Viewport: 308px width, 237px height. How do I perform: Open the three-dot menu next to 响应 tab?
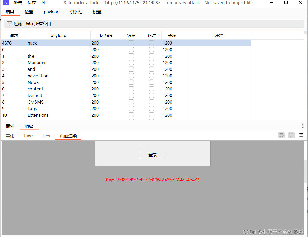point(303,126)
